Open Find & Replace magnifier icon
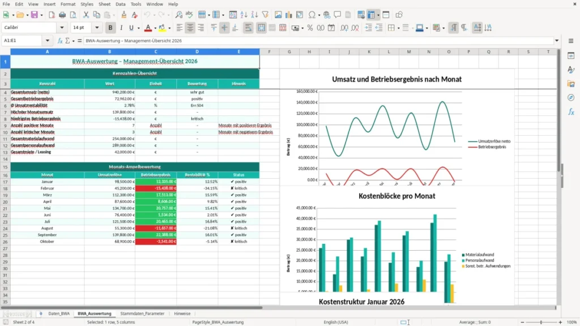 [x=178, y=15]
